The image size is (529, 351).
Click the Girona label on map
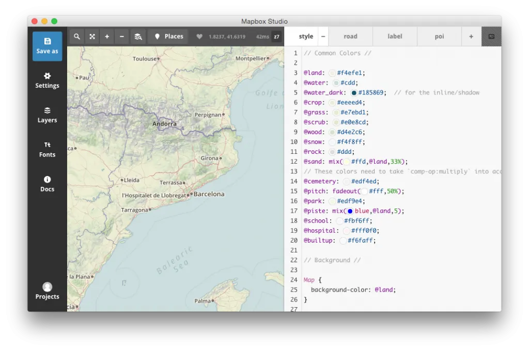click(x=210, y=158)
